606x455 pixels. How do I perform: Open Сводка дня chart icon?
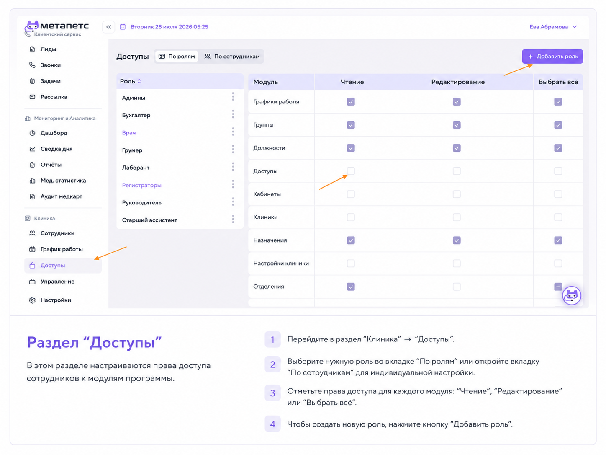(x=32, y=149)
